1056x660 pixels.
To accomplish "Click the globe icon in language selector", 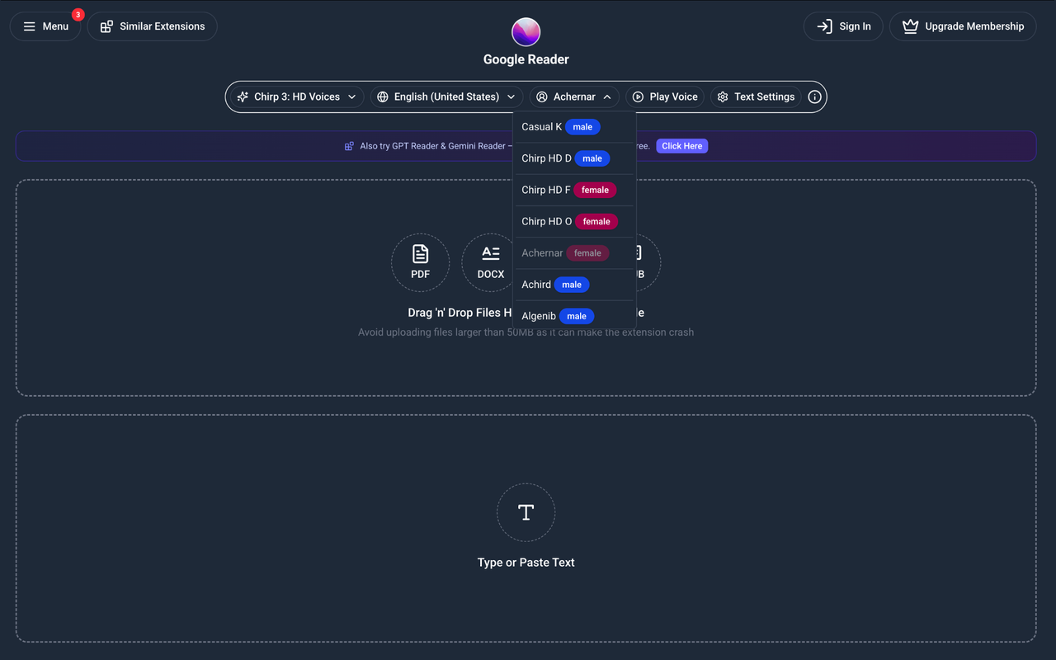I will (x=383, y=97).
